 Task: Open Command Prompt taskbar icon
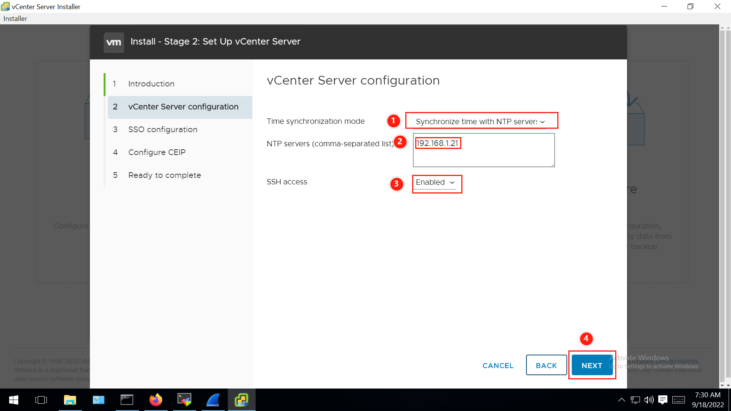[x=127, y=400]
